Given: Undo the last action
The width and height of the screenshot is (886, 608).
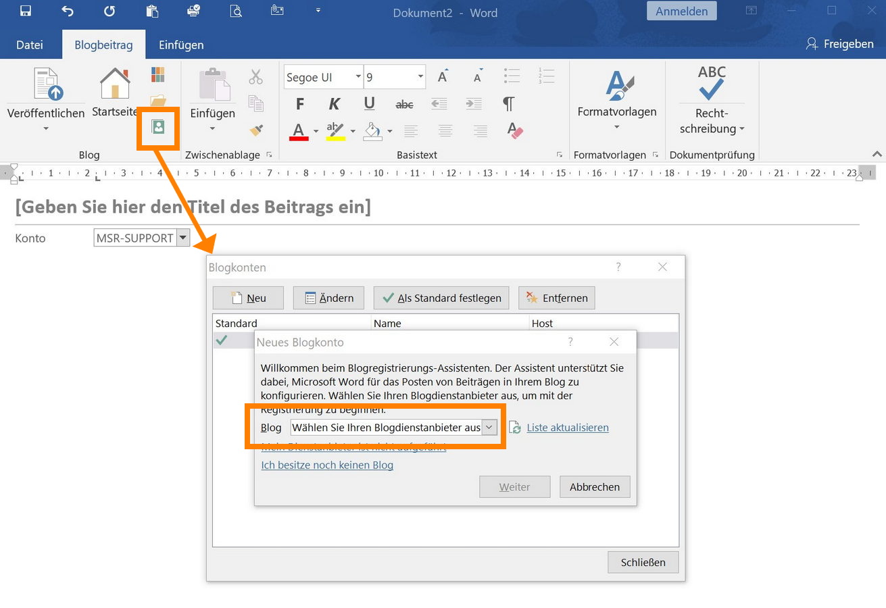Looking at the screenshot, I should tap(68, 11).
